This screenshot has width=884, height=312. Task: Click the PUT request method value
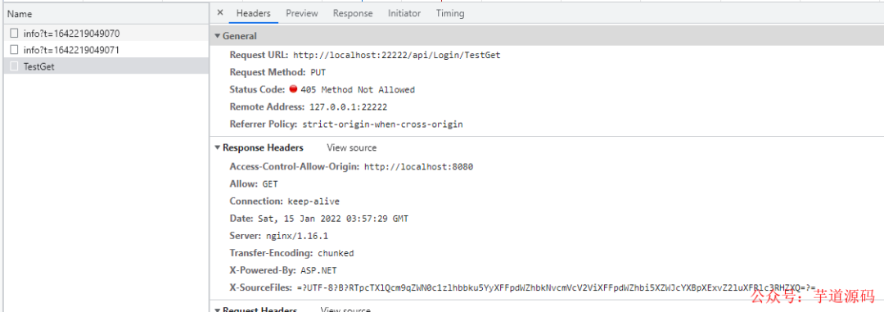(318, 72)
